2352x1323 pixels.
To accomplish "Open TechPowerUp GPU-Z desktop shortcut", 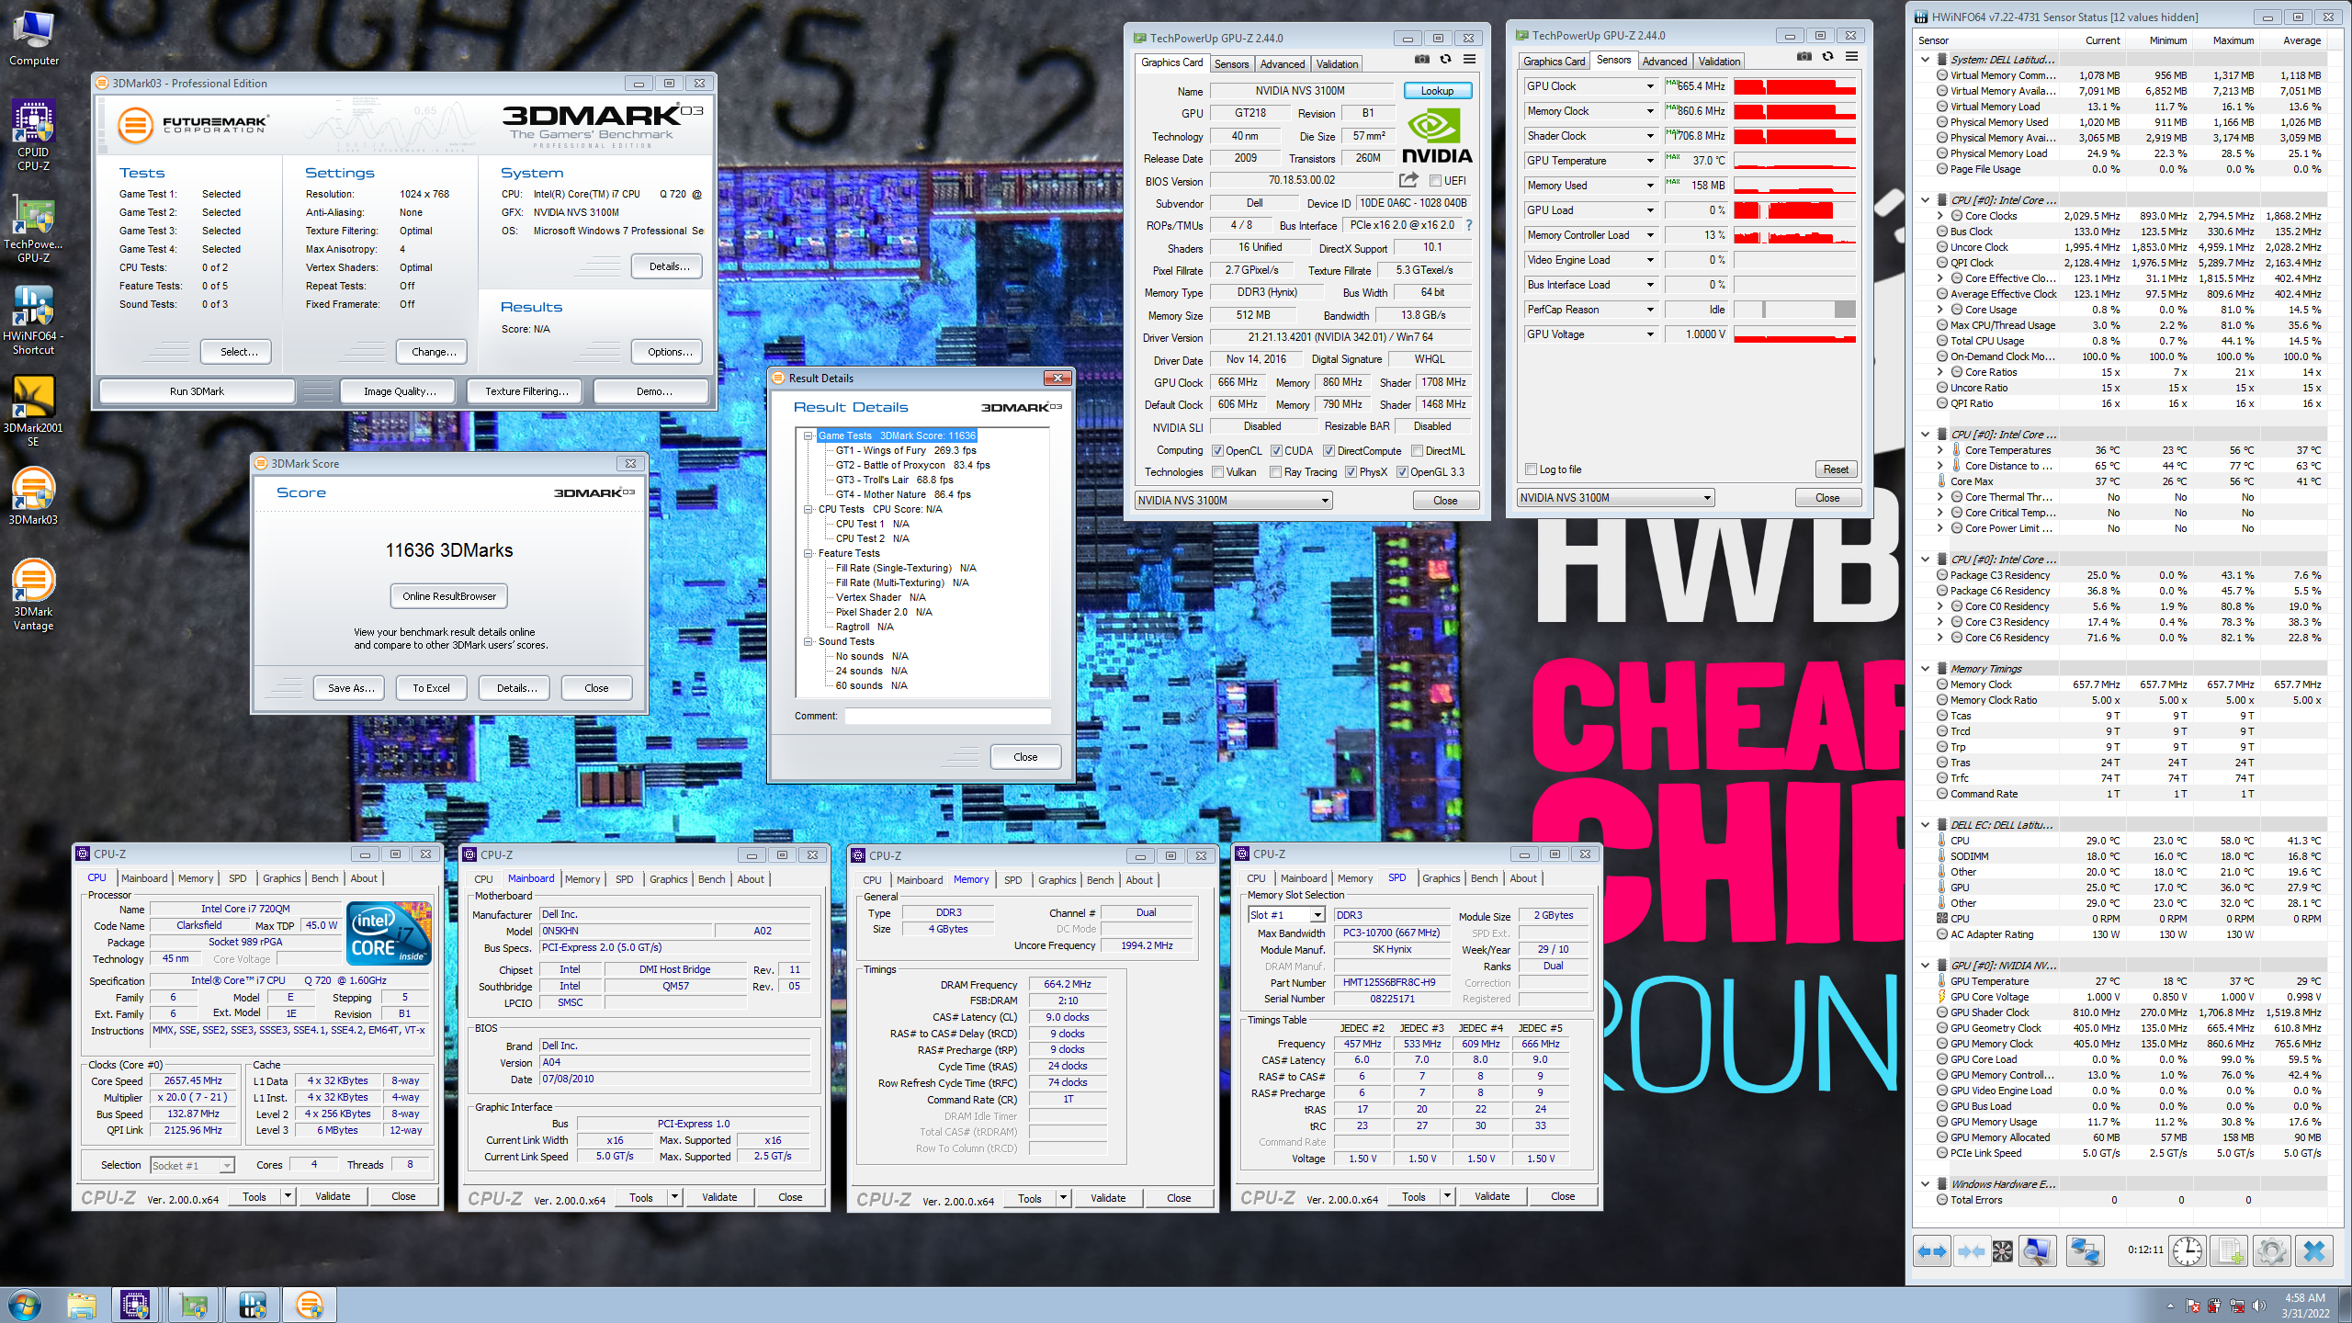I will 33,228.
